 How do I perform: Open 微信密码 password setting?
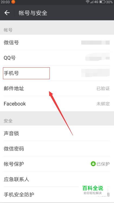(57, 148)
